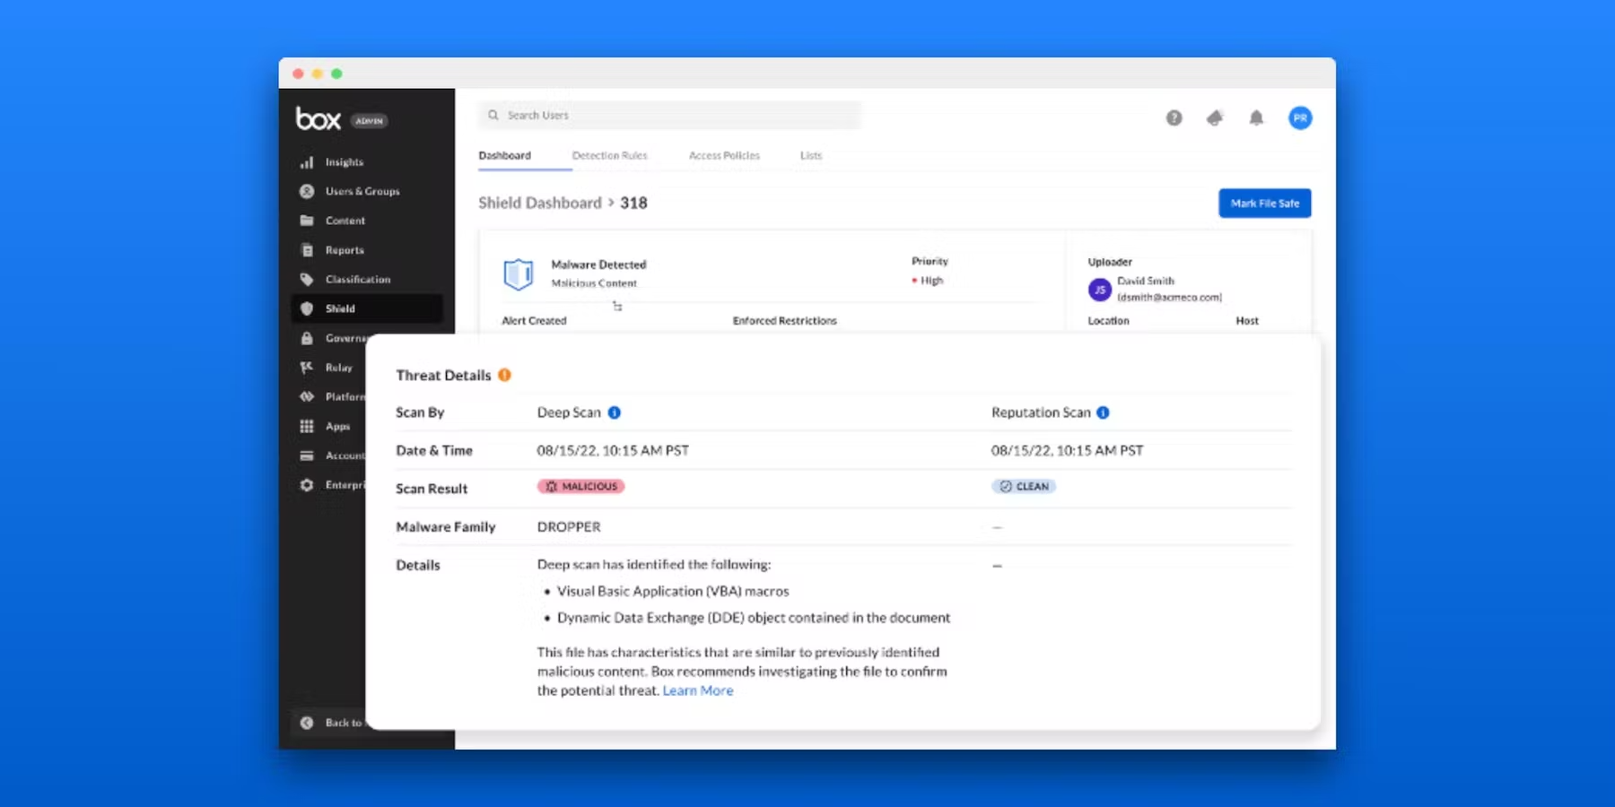Open Users & Groups from the sidebar
The width and height of the screenshot is (1615, 807).
point(362,191)
